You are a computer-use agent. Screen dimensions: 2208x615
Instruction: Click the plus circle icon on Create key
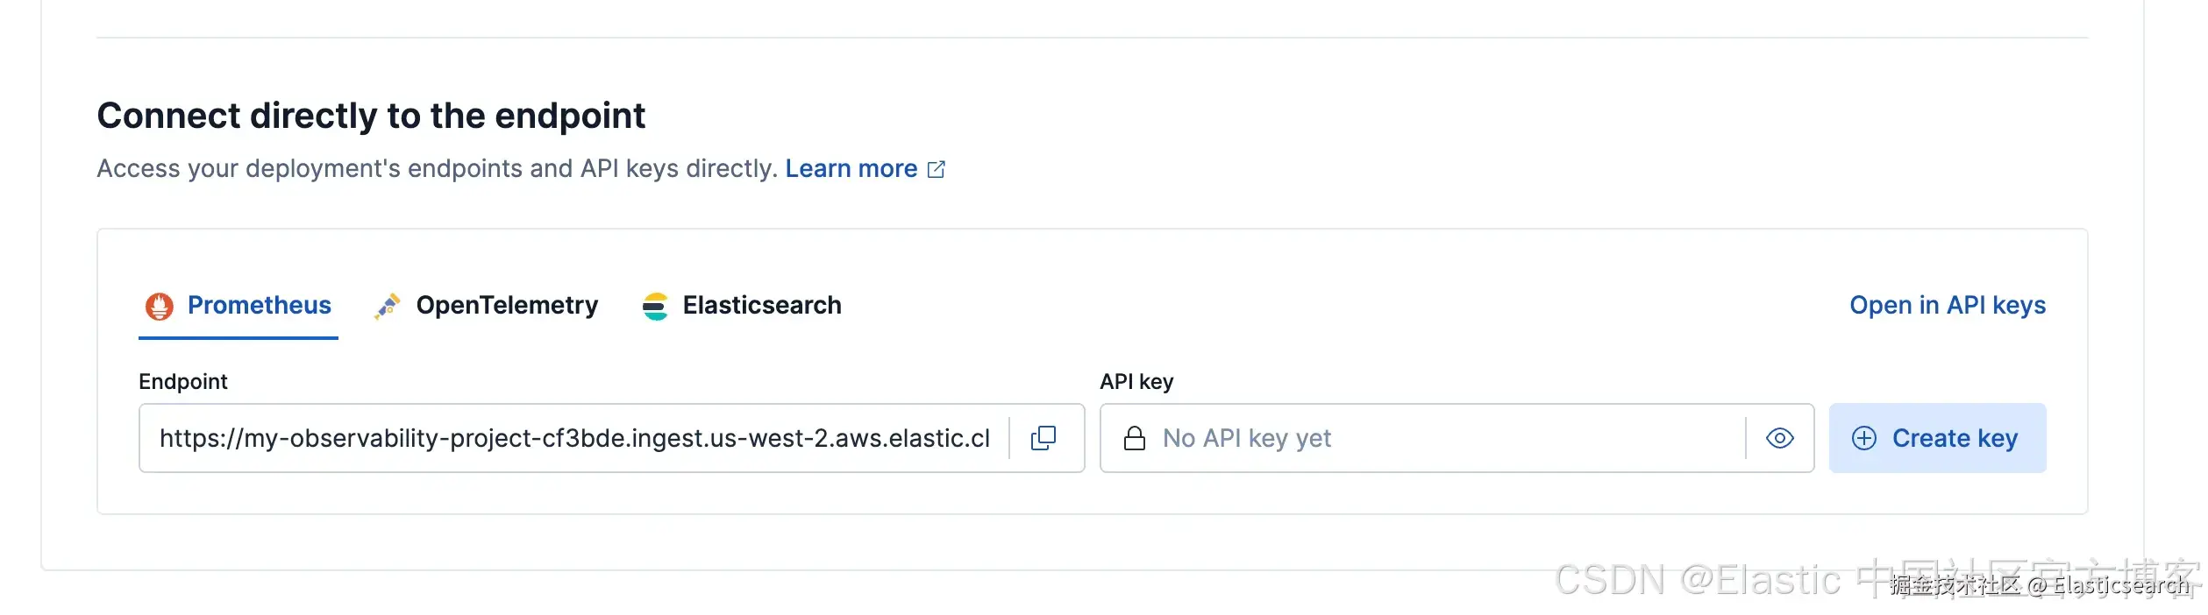tap(1864, 438)
